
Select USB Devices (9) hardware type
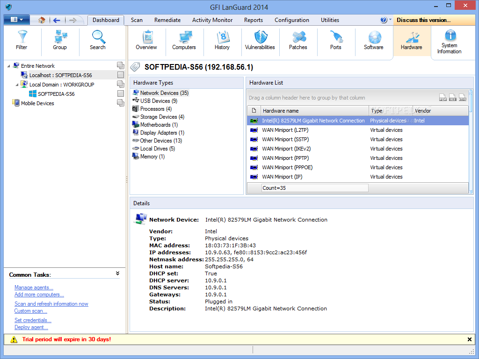[155, 101]
